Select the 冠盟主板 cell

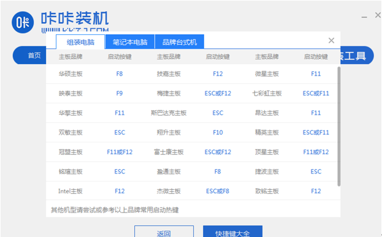tap(71, 152)
